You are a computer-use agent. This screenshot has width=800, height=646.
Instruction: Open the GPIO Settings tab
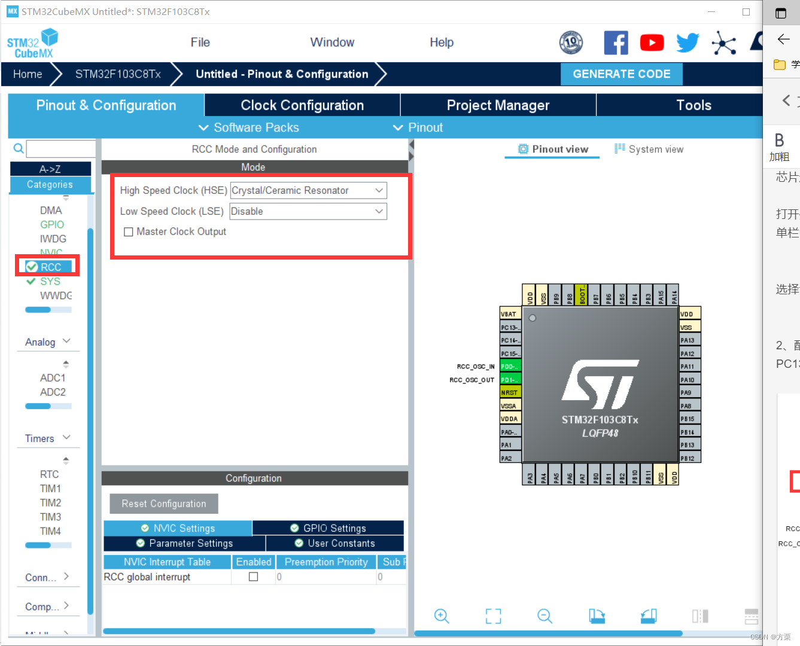click(328, 528)
